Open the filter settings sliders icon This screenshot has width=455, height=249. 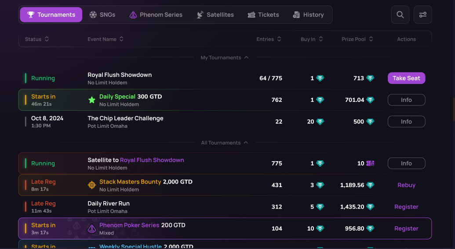(422, 14)
